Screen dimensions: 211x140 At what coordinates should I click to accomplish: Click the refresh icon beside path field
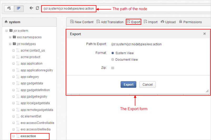tap(37, 8)
